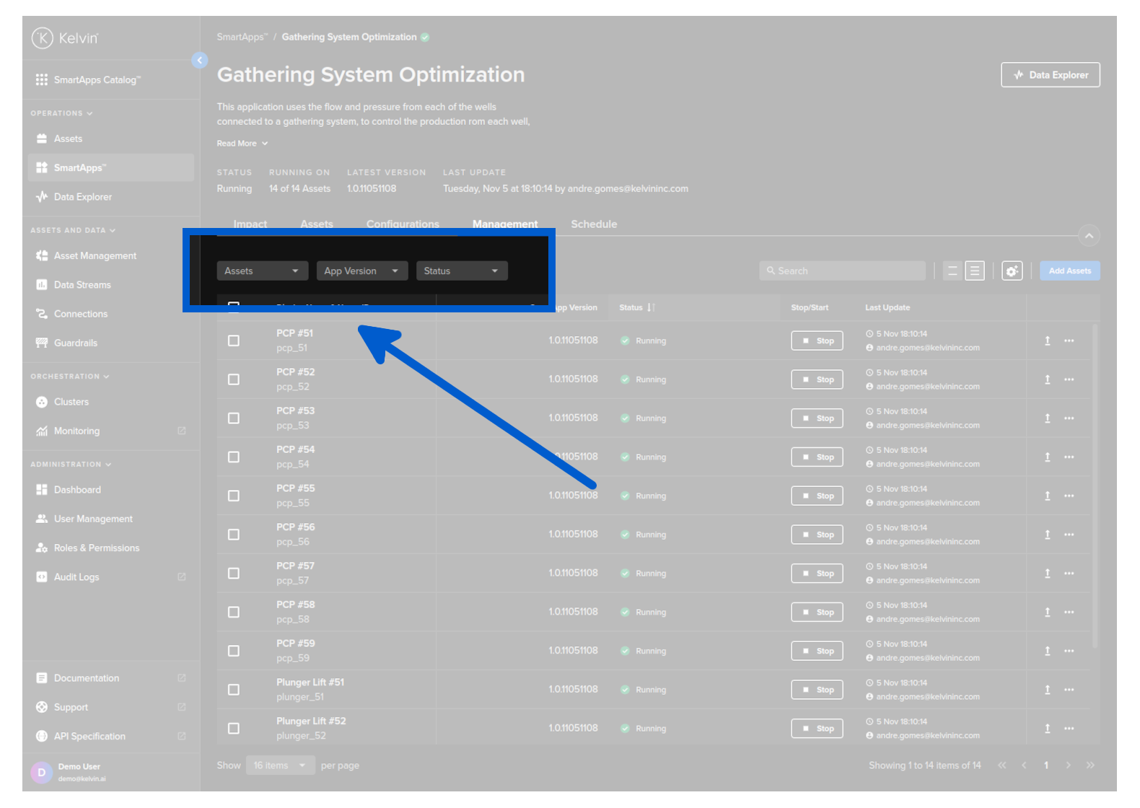Switch to the Schedule tab
1140x808 pixels.
593,224
